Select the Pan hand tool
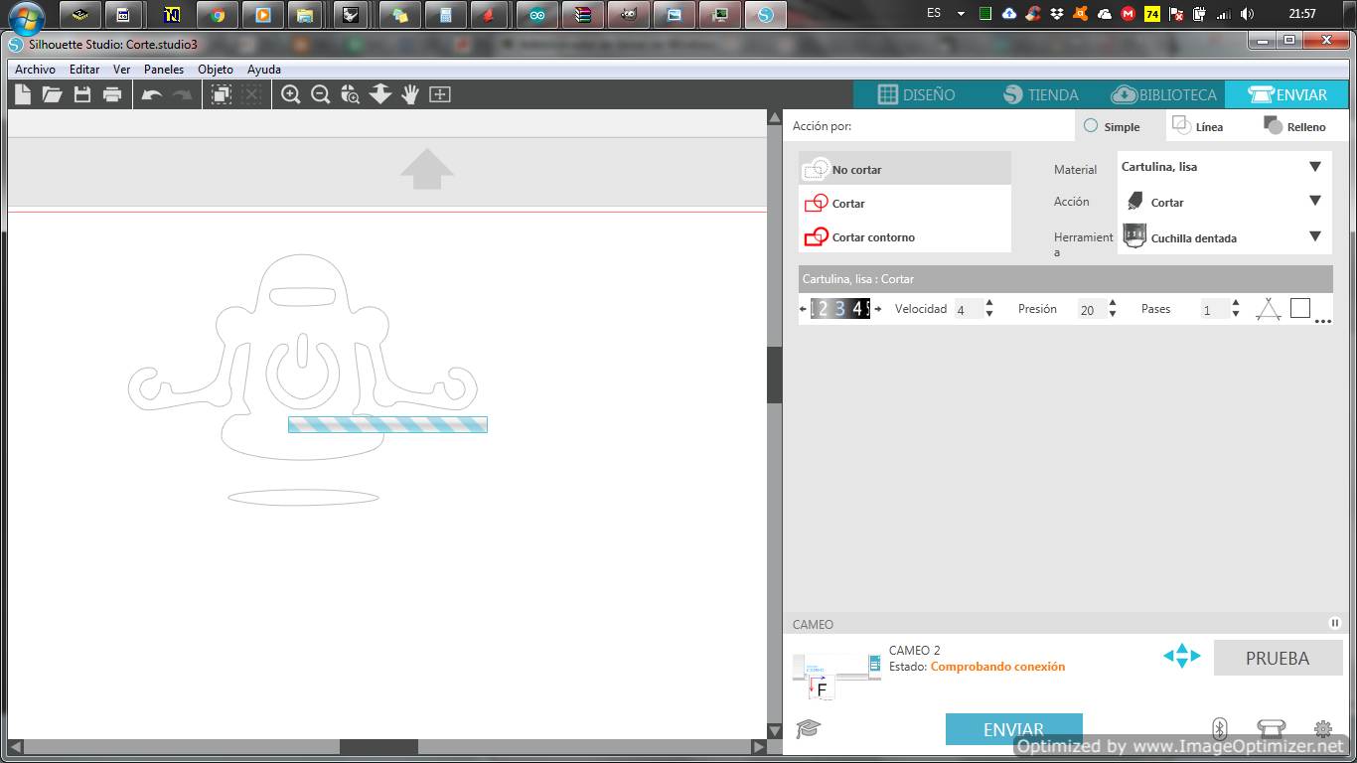The width and height of the screenshot is (1357, 763). click(410, 94)
